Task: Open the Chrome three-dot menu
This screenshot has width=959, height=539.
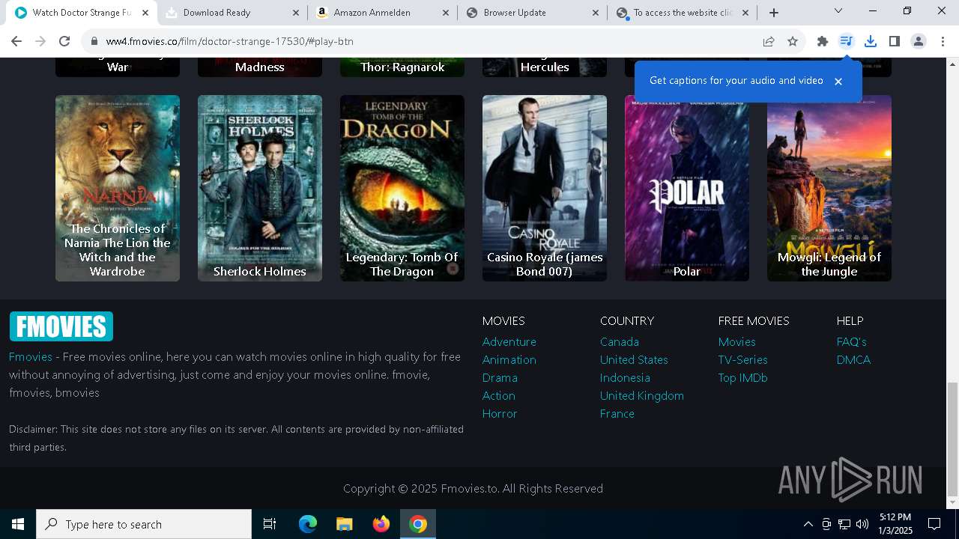Action: [943, 41]
